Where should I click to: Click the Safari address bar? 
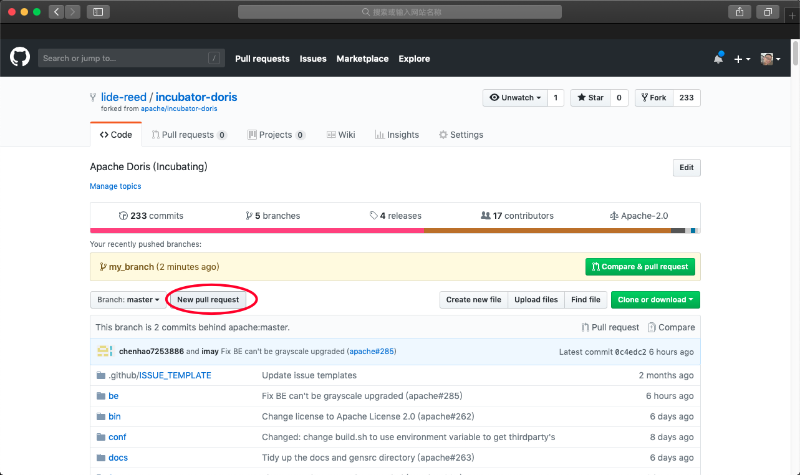pos(400,12)
